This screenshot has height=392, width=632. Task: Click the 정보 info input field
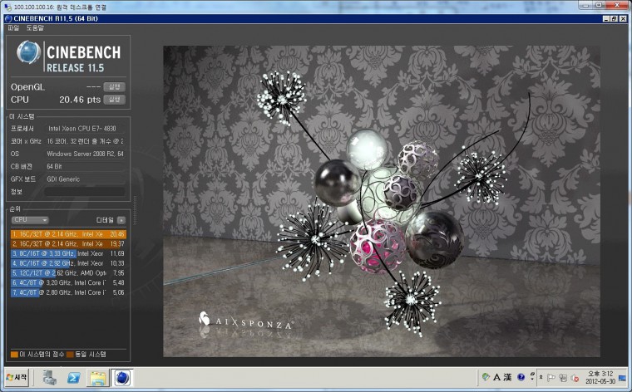[x=85, y=192]
